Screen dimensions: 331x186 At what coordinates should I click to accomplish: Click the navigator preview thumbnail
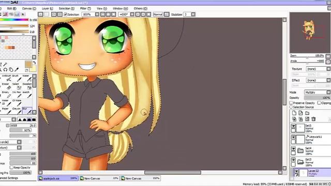[310, 33]
